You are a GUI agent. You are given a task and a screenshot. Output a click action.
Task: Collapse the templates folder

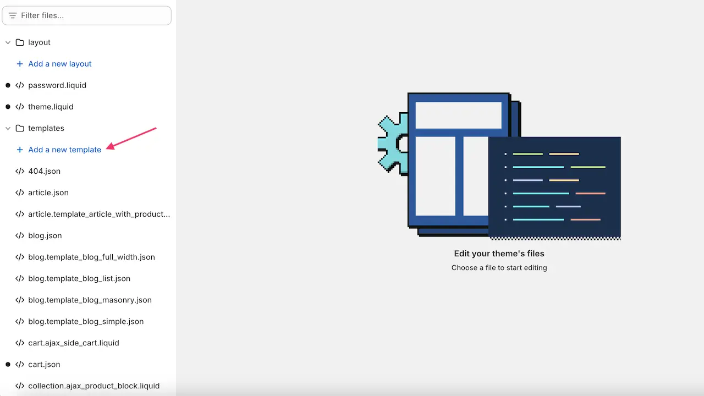point(8,128)
